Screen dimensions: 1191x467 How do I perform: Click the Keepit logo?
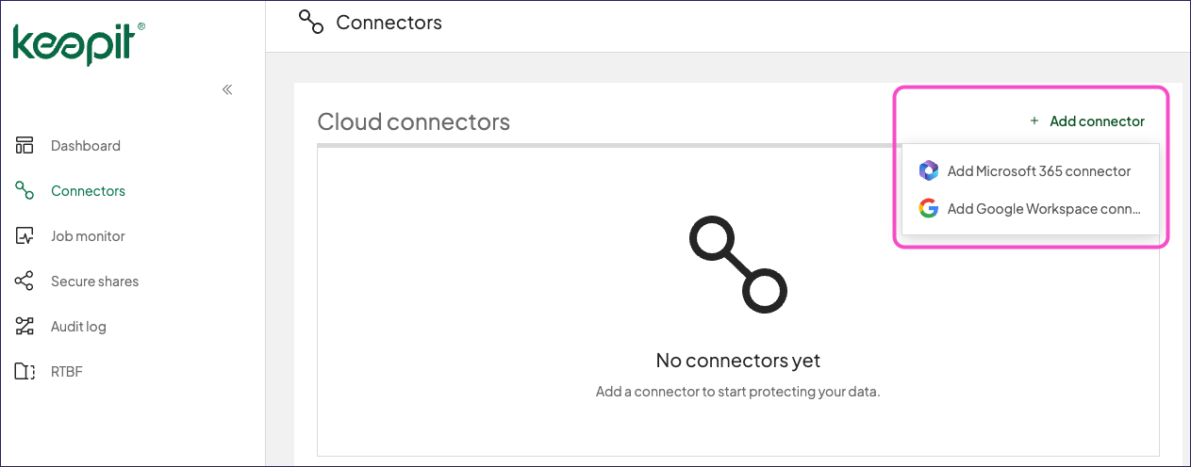[79, 44]
